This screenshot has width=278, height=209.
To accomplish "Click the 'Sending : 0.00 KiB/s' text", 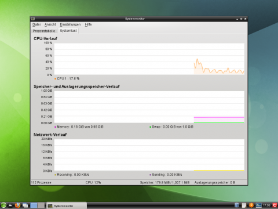I will (x=167, y=175).
